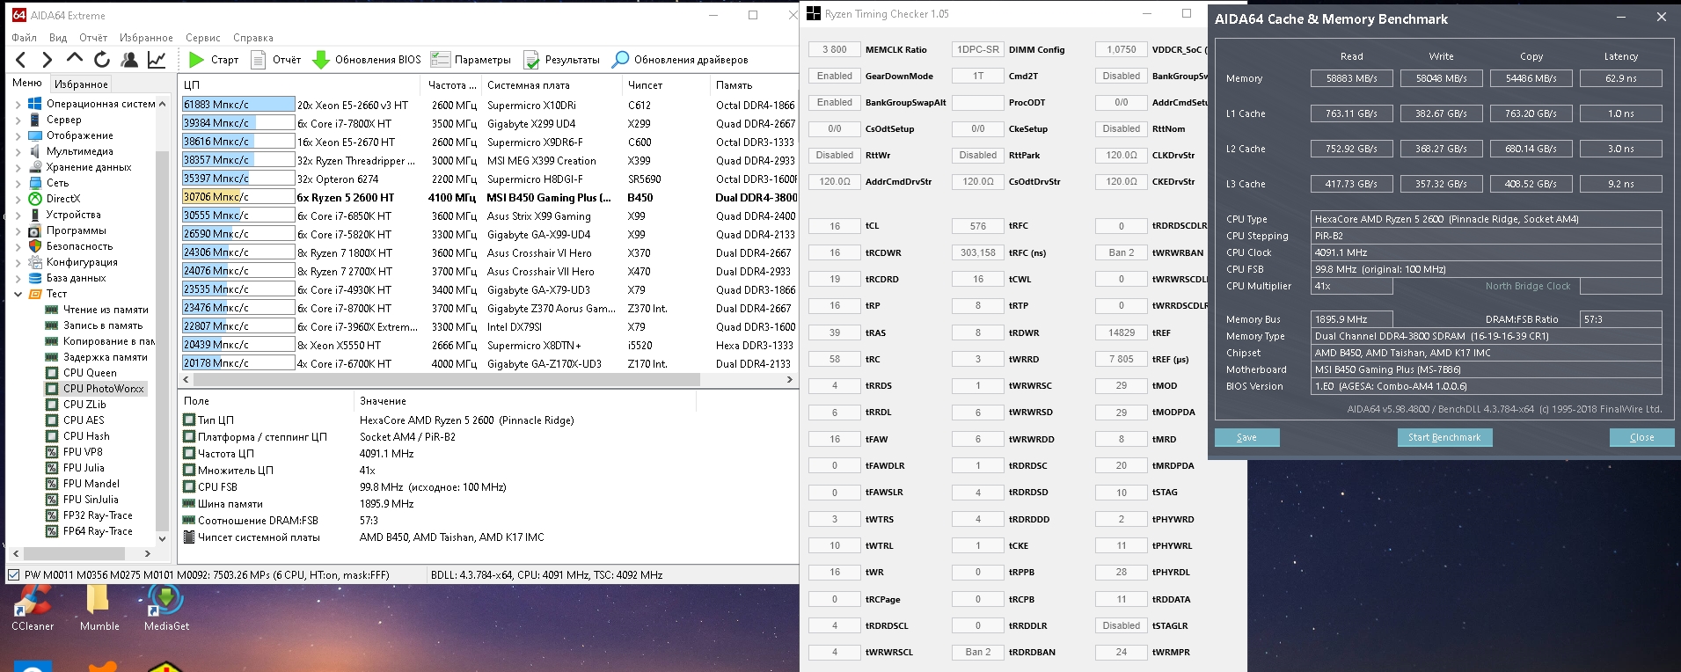This screenshot has width=1681, height=672.
Task: Select Задержка памяти test
Action: click(106, 357)
